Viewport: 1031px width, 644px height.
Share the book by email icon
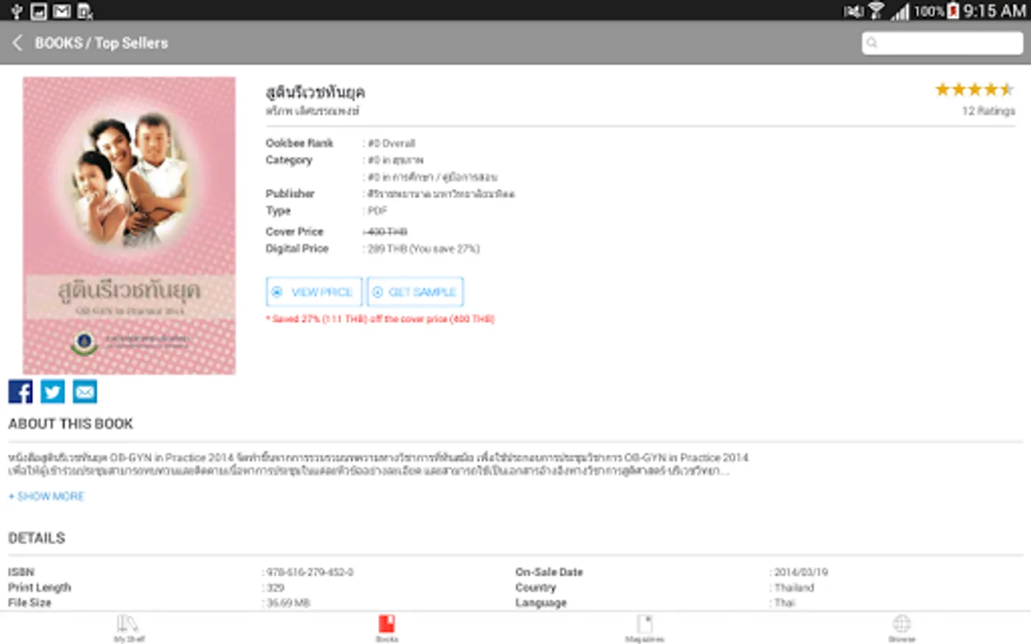(x=84, y=391)
